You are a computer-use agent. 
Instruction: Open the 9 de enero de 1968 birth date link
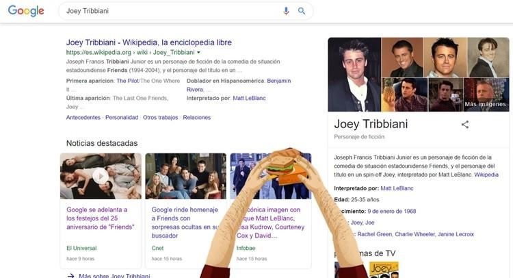392,211
